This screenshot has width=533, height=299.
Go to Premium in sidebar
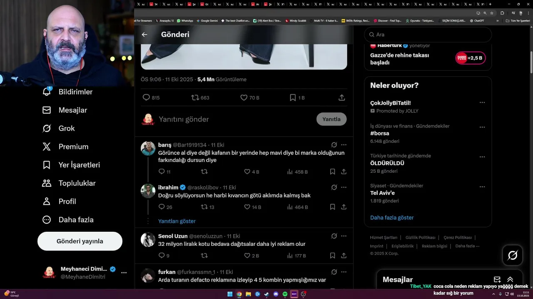tap(65, 147)
